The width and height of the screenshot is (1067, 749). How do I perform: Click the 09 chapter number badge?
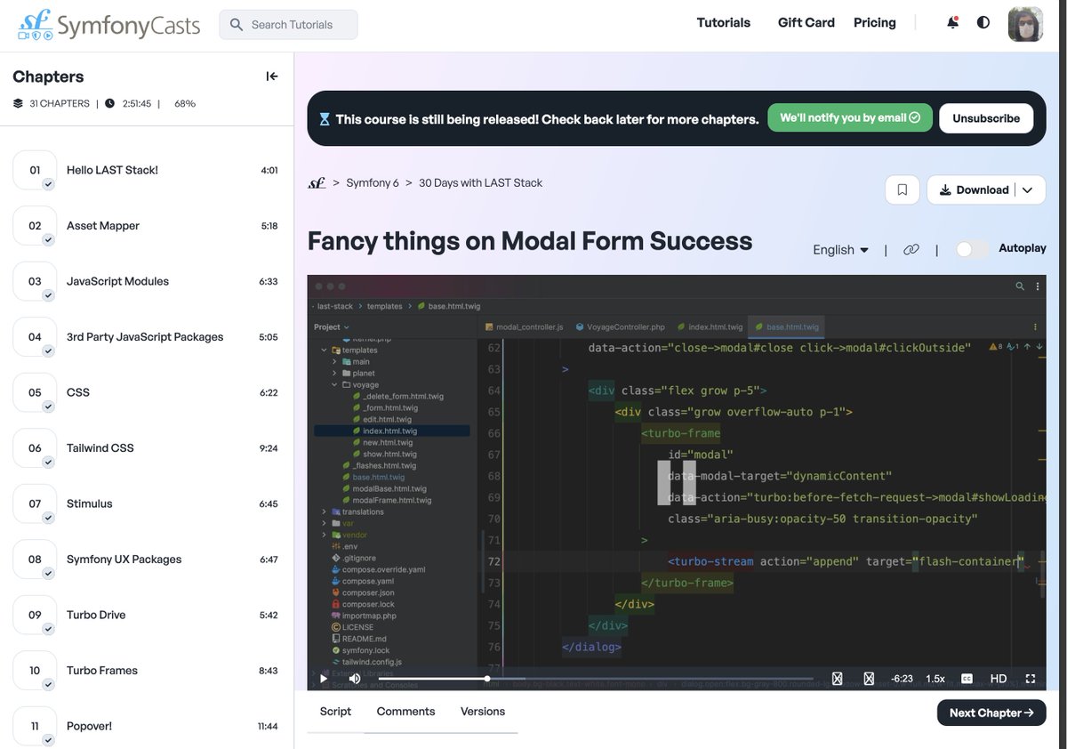[35, 615]
